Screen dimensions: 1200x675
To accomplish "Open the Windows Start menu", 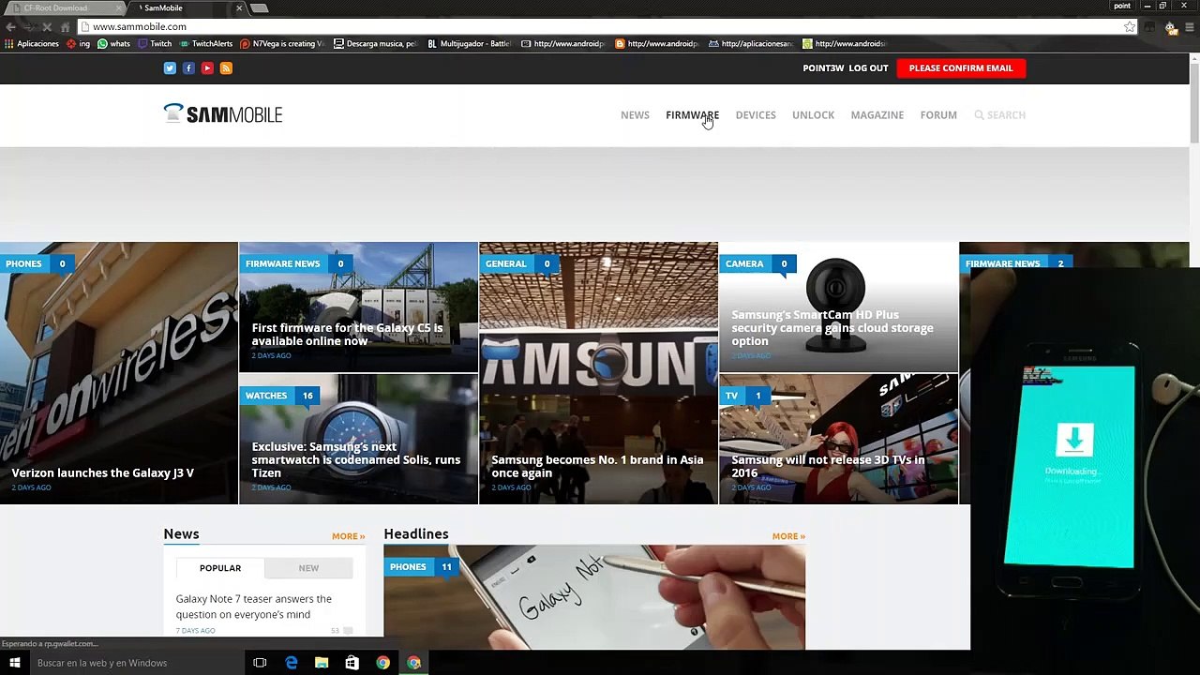I will point(14,663).
